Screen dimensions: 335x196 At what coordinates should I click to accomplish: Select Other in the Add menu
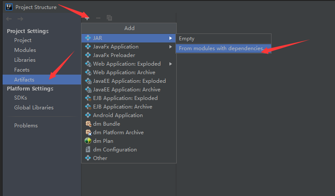point(129,158)
